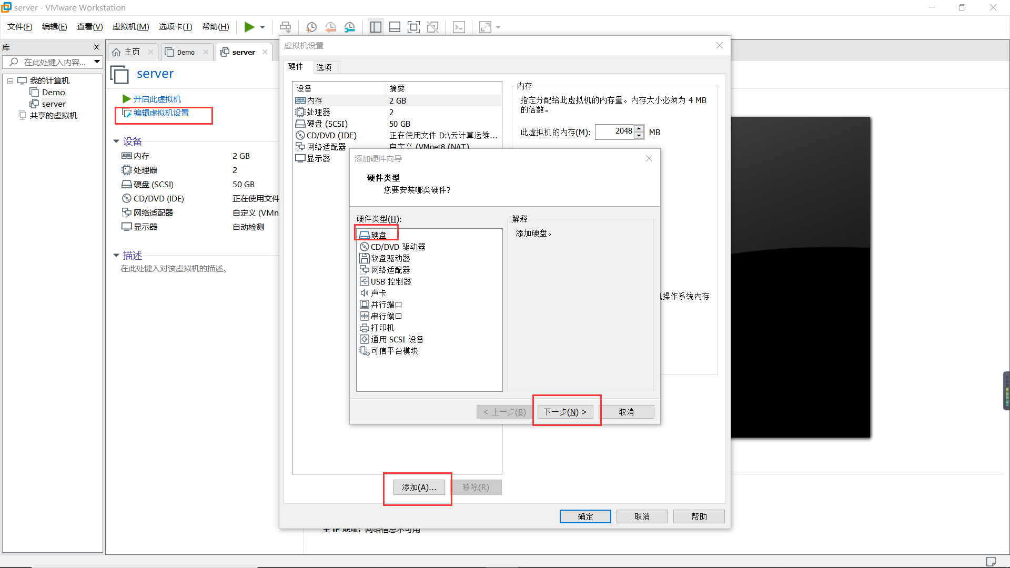Click the revert to snapshot icon
Image resolution: width=1010 pixels, height=568 pixels.
[x=331, y=27]
